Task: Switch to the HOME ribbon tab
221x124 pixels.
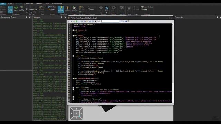Action: 10,4
